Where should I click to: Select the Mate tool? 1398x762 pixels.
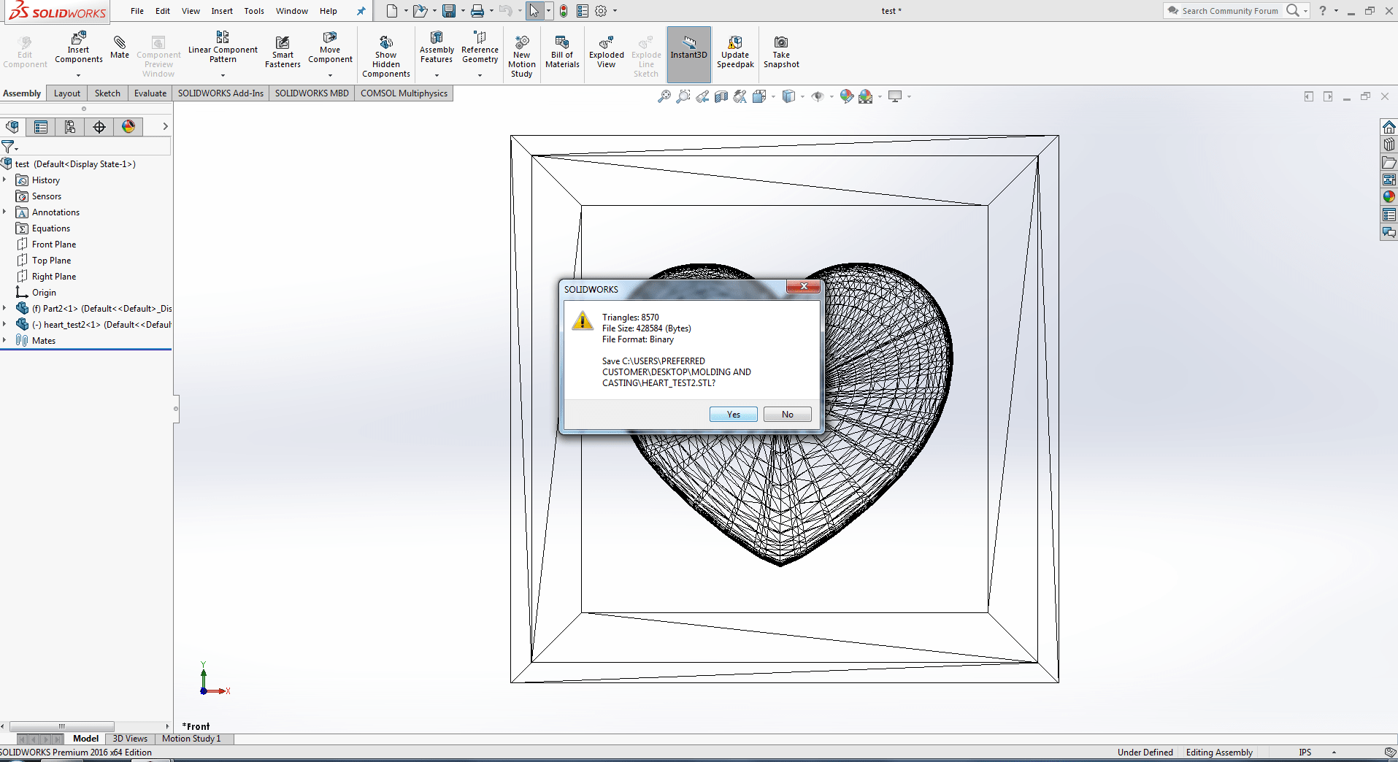coord(120,47)
